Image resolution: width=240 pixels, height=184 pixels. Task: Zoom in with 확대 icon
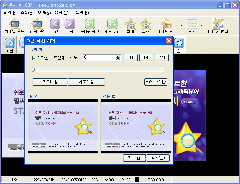(x=130, y=26)
